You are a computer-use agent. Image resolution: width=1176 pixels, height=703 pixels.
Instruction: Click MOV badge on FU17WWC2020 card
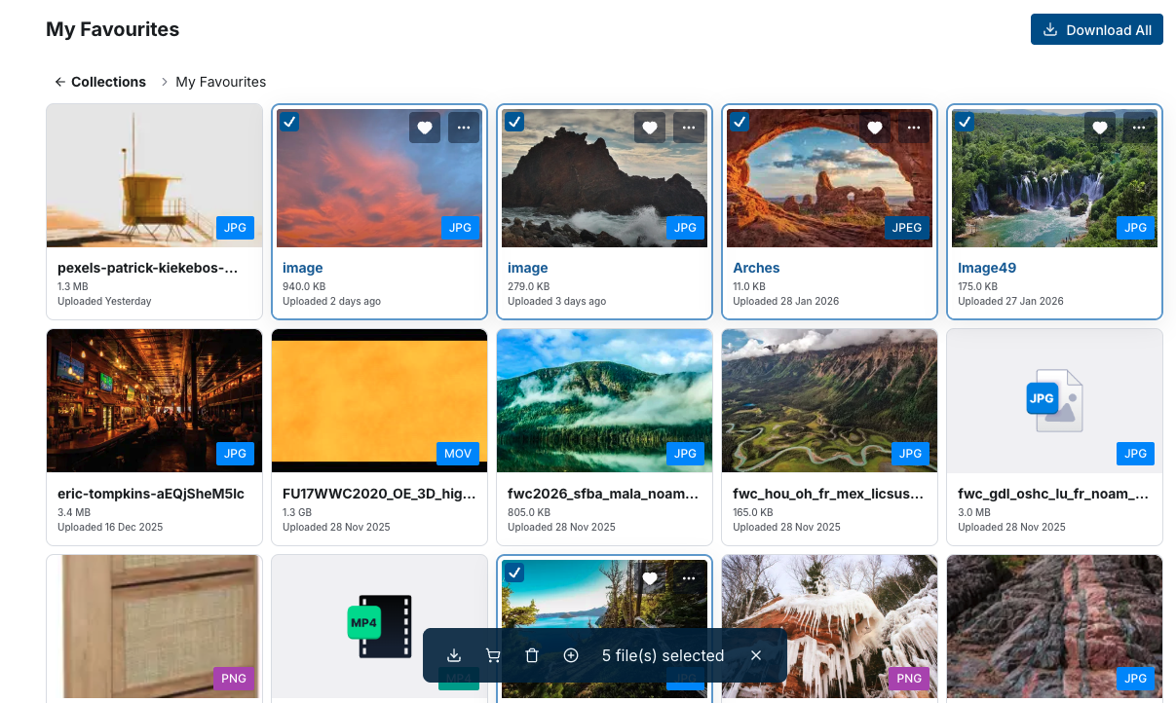tap(458, 454)
